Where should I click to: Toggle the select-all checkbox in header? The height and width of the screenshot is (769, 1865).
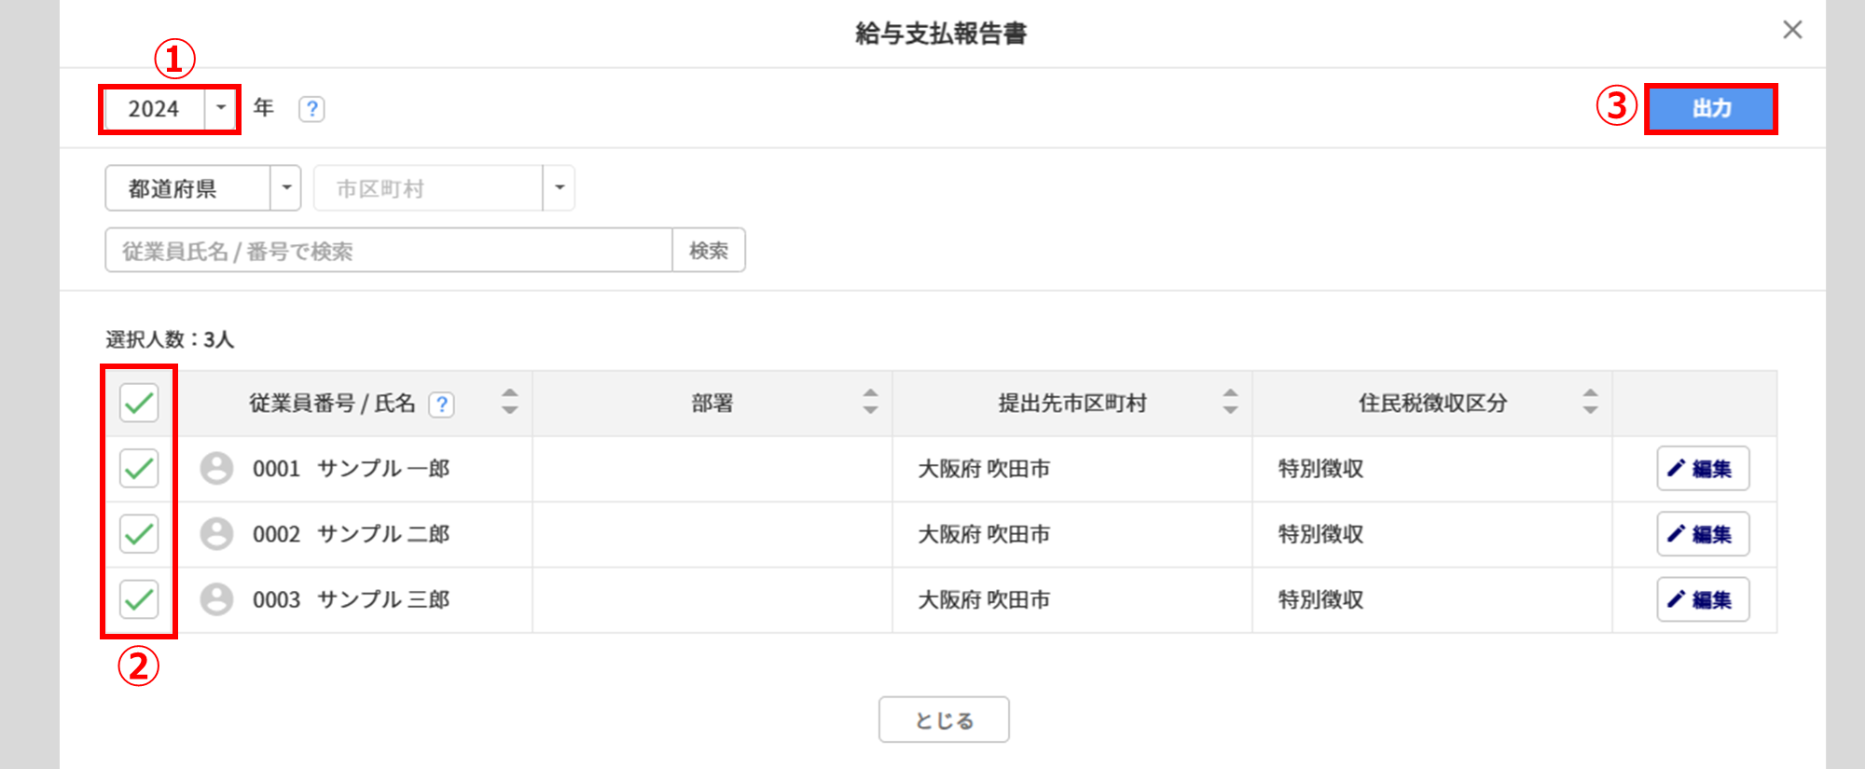point(139,403)
